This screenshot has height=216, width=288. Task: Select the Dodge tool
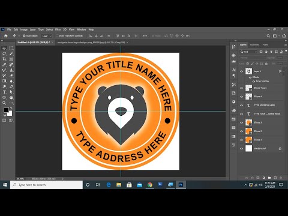pyautogui.click(x=4, y=86)
